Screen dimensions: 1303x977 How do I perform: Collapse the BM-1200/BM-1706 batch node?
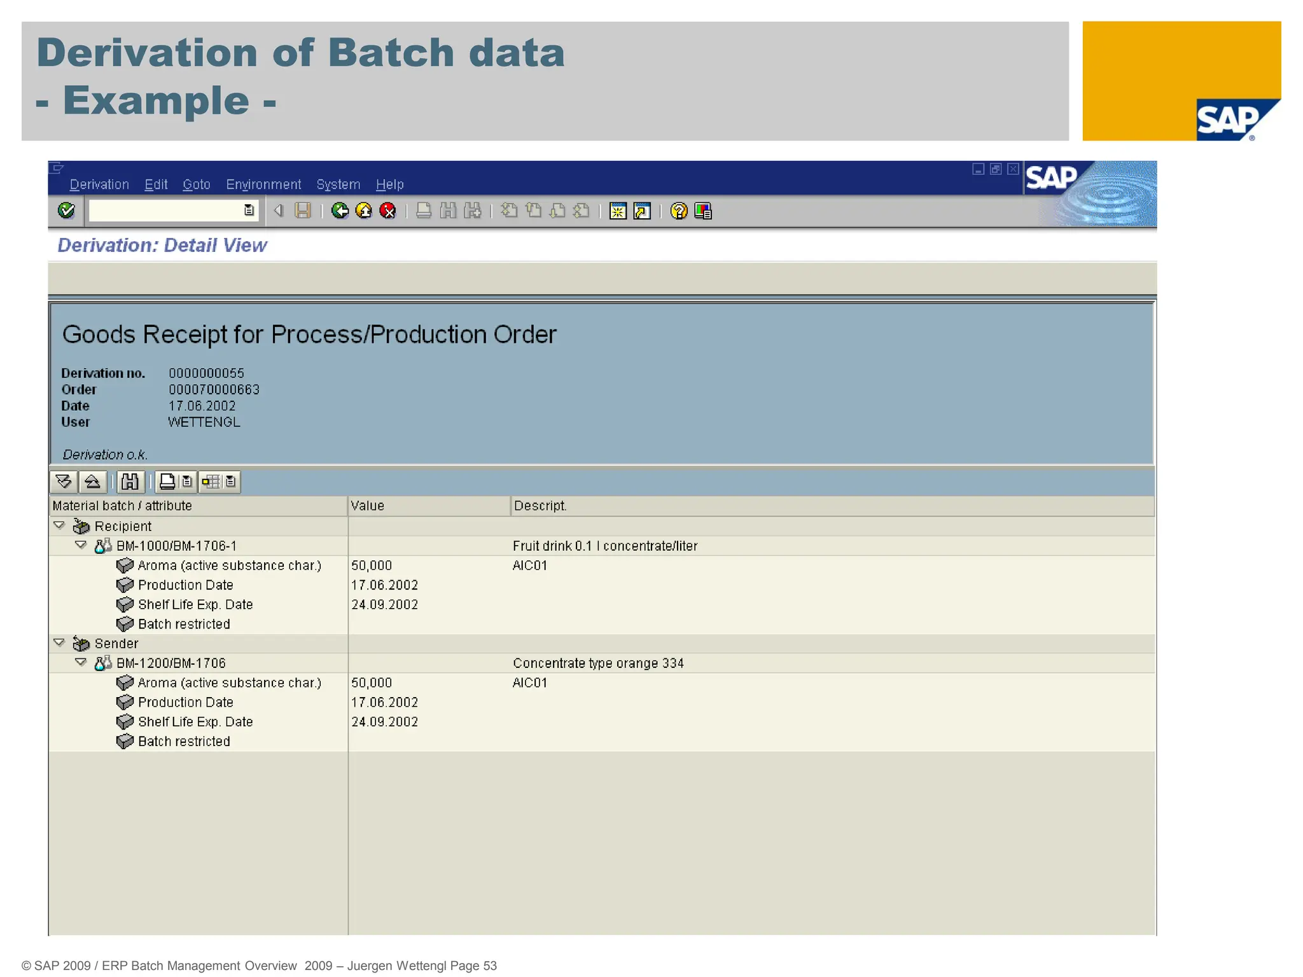click(81, 663)
